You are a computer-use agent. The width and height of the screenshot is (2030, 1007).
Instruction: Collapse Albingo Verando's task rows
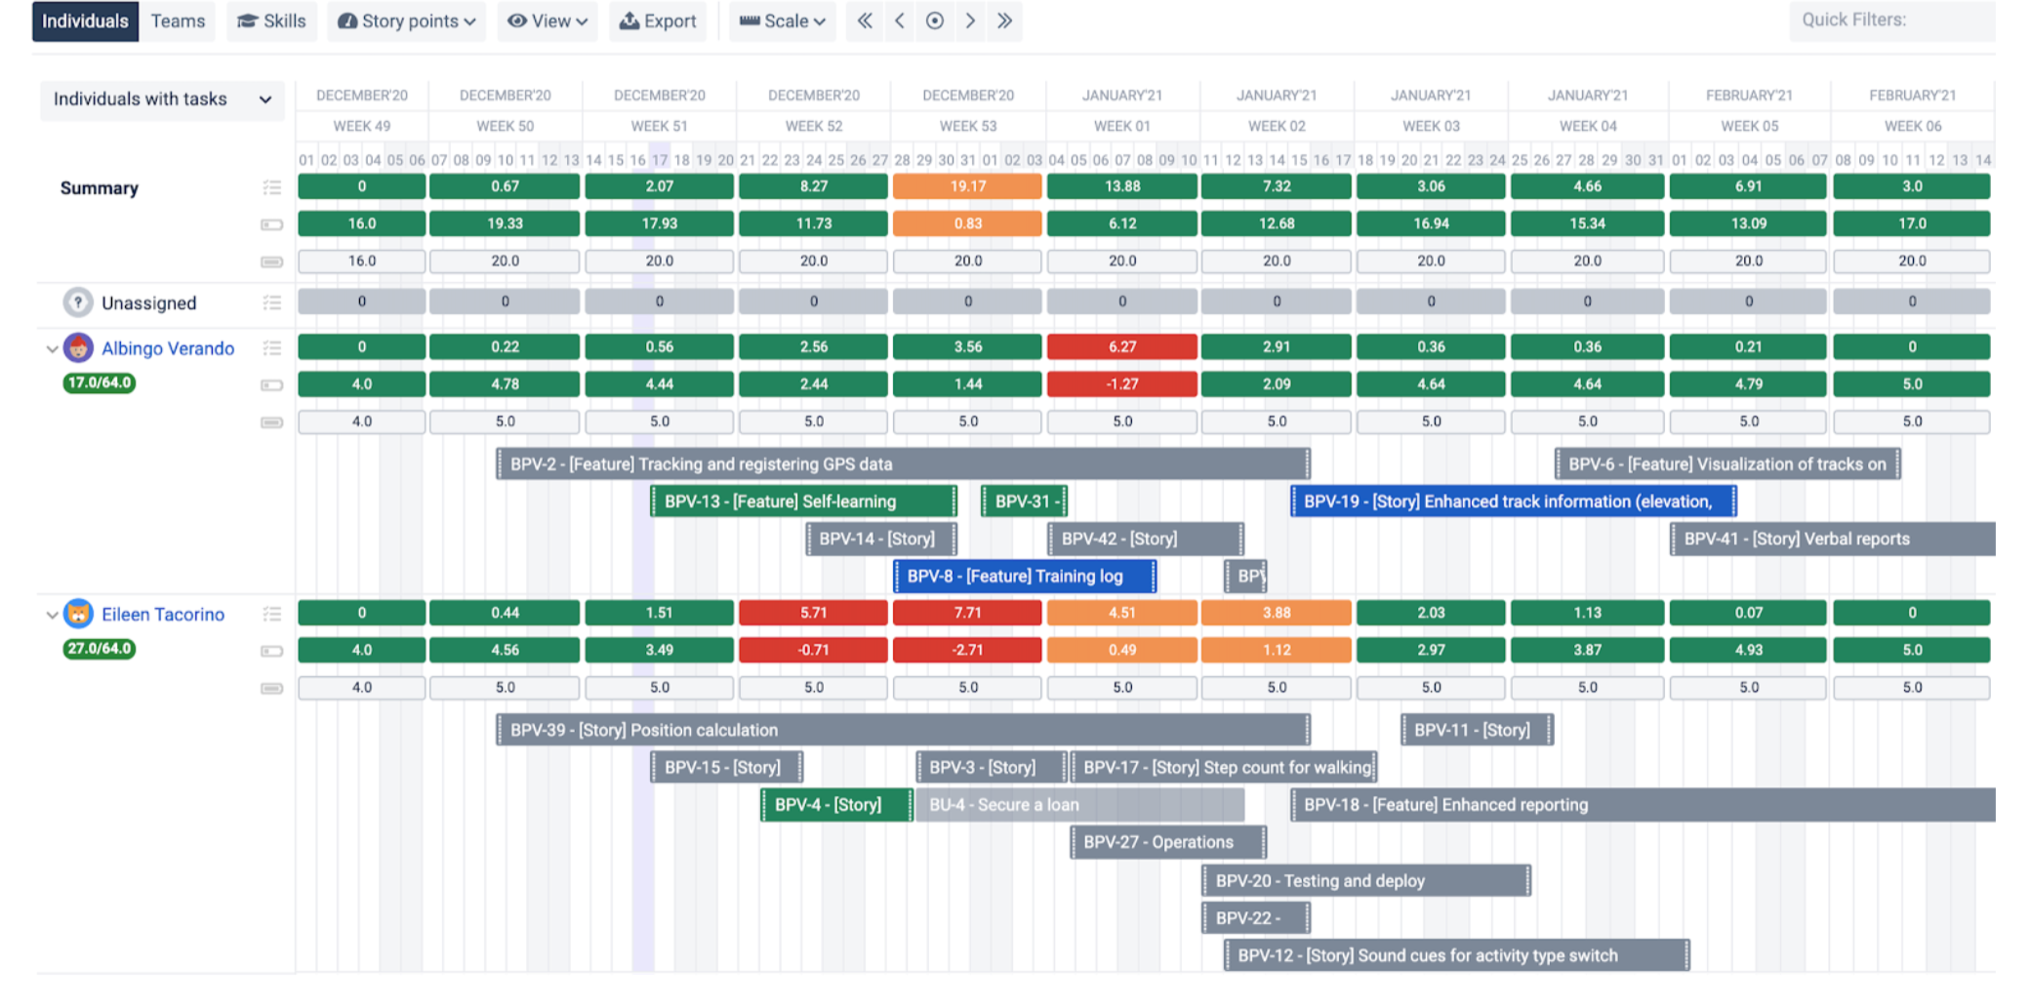[x=53, y=348]
